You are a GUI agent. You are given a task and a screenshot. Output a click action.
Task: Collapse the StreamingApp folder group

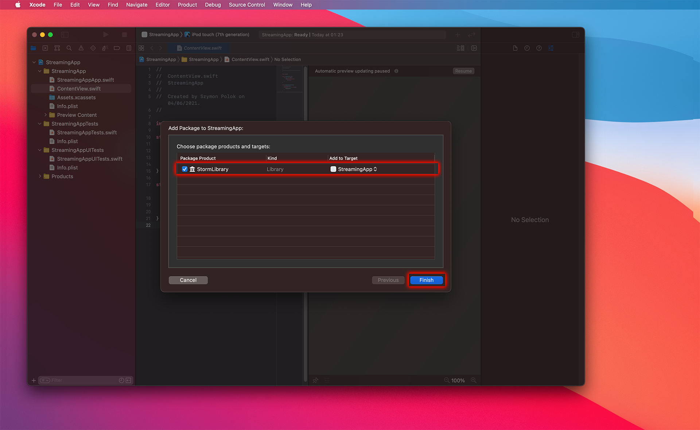(x=40, y=71)
